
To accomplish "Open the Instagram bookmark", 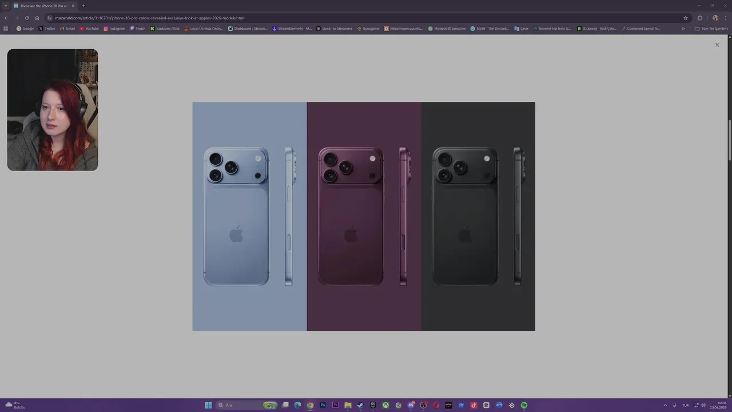I will click(114, 28).
